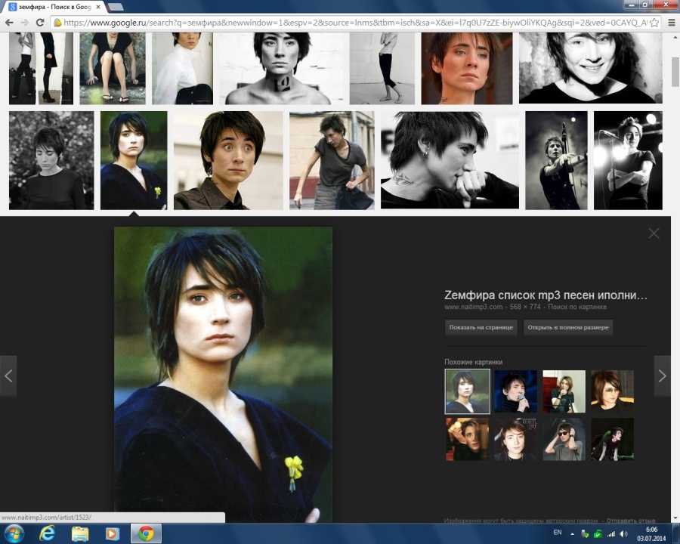The image size is (680, 544).
Task: Open Windows Media Player from the taskbar
Action: [113, 533]
